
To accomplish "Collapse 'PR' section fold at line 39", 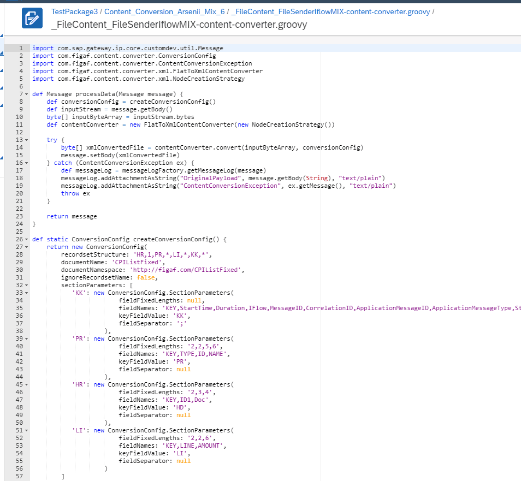I will click(27, 339).
